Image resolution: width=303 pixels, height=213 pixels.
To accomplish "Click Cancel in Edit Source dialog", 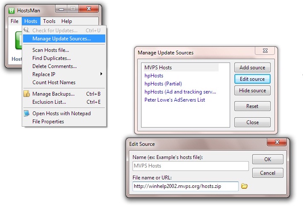I will (268, 173).
